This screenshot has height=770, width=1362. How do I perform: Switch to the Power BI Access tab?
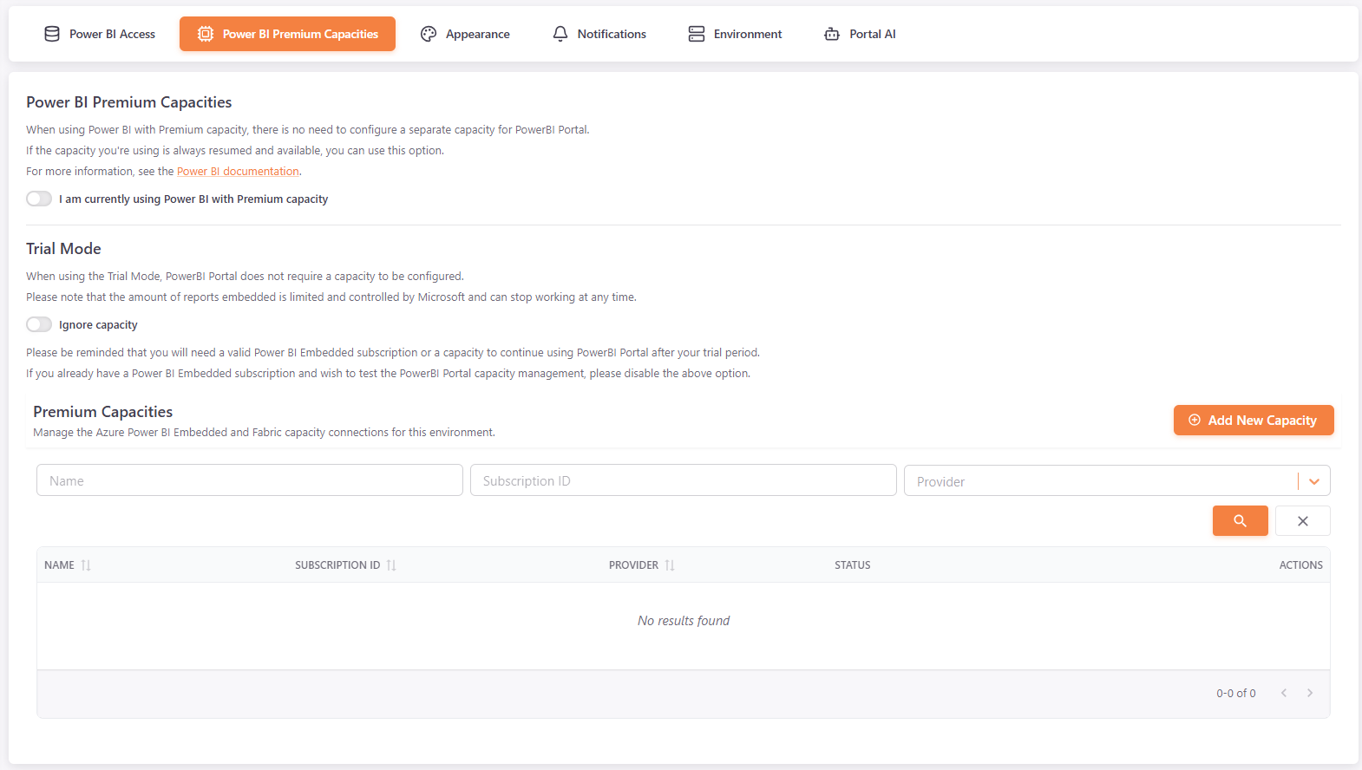tap(100, 34)
